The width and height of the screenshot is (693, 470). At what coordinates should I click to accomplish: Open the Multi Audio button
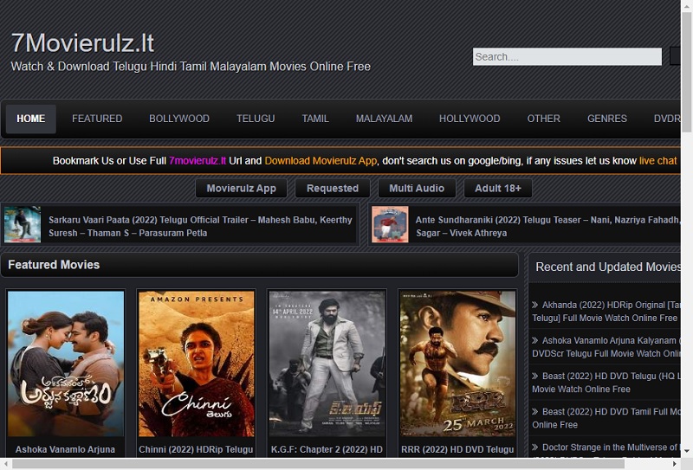click(x=417, y=189)
